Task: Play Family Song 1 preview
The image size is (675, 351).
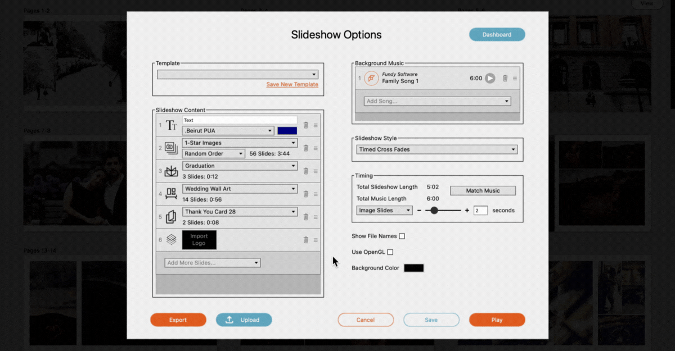Action: coord(490,78)
